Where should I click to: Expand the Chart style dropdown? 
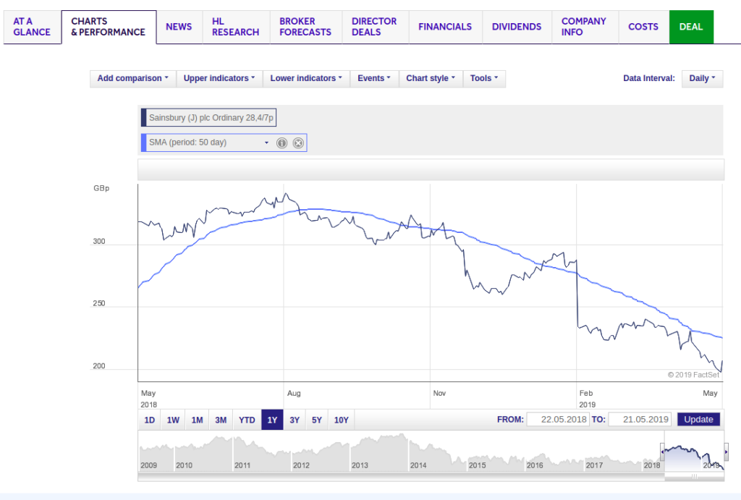[431, 78]
